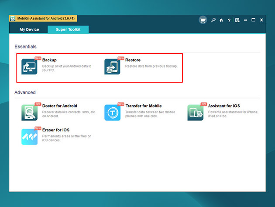Click the Essentials section heading
The image size is (275, 207).
coord(25,46)
